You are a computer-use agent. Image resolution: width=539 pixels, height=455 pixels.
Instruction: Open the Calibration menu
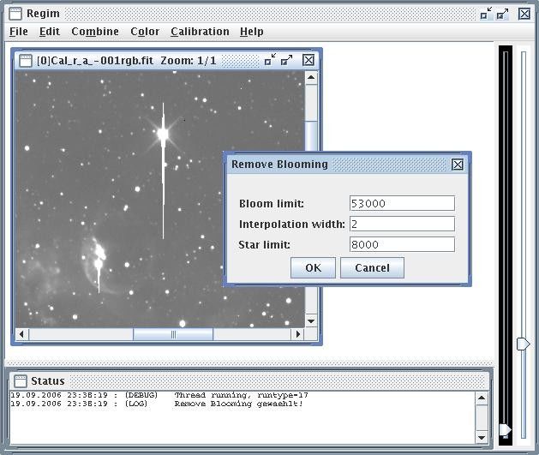(200, 32)
